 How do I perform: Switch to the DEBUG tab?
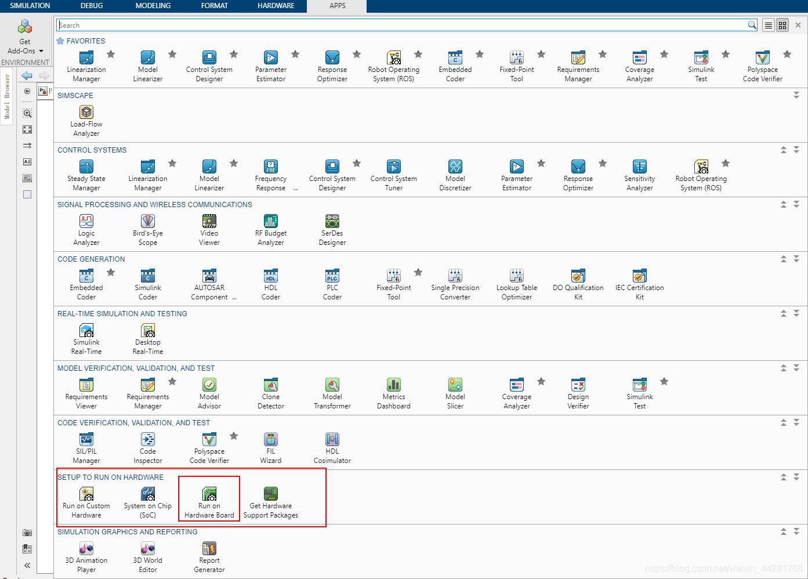[x=92, y=6]
